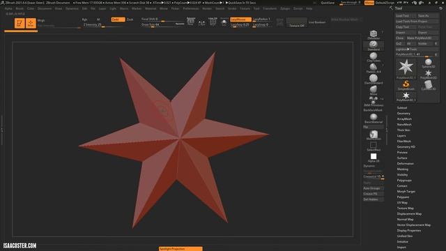This screenshot has height=251, width=446.
Task: Open the Brush menu
Action: pos(20,8)
